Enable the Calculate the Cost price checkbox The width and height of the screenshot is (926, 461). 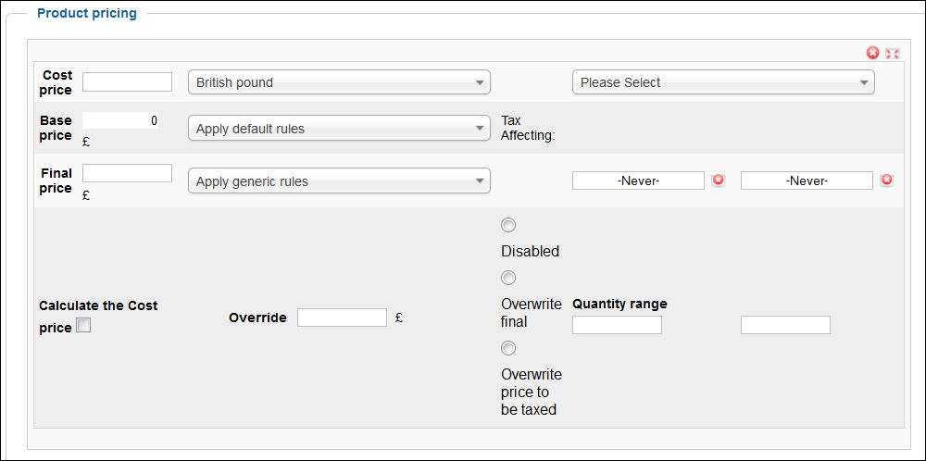coord(84,325)
